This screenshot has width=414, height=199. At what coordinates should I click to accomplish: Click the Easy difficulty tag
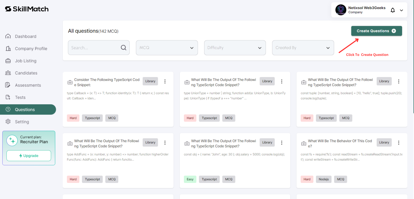point(190,179)
